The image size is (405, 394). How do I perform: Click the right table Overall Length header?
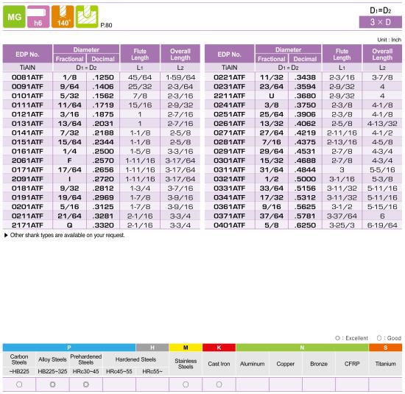pos(382,54)
